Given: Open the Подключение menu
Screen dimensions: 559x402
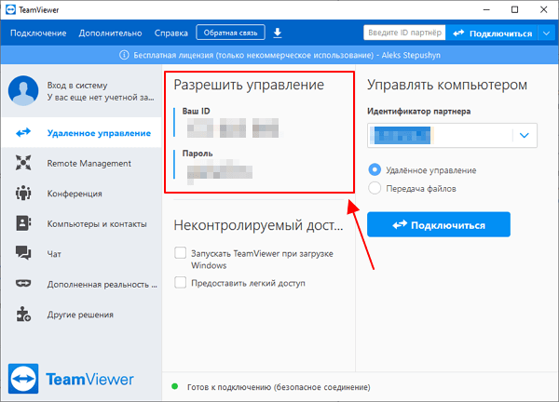Looking at the screenshot, I should click(x=38, y=33).
